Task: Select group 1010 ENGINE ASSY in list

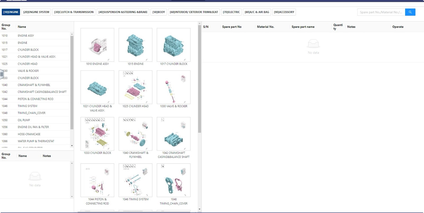Action: click(x=35, y=35)
